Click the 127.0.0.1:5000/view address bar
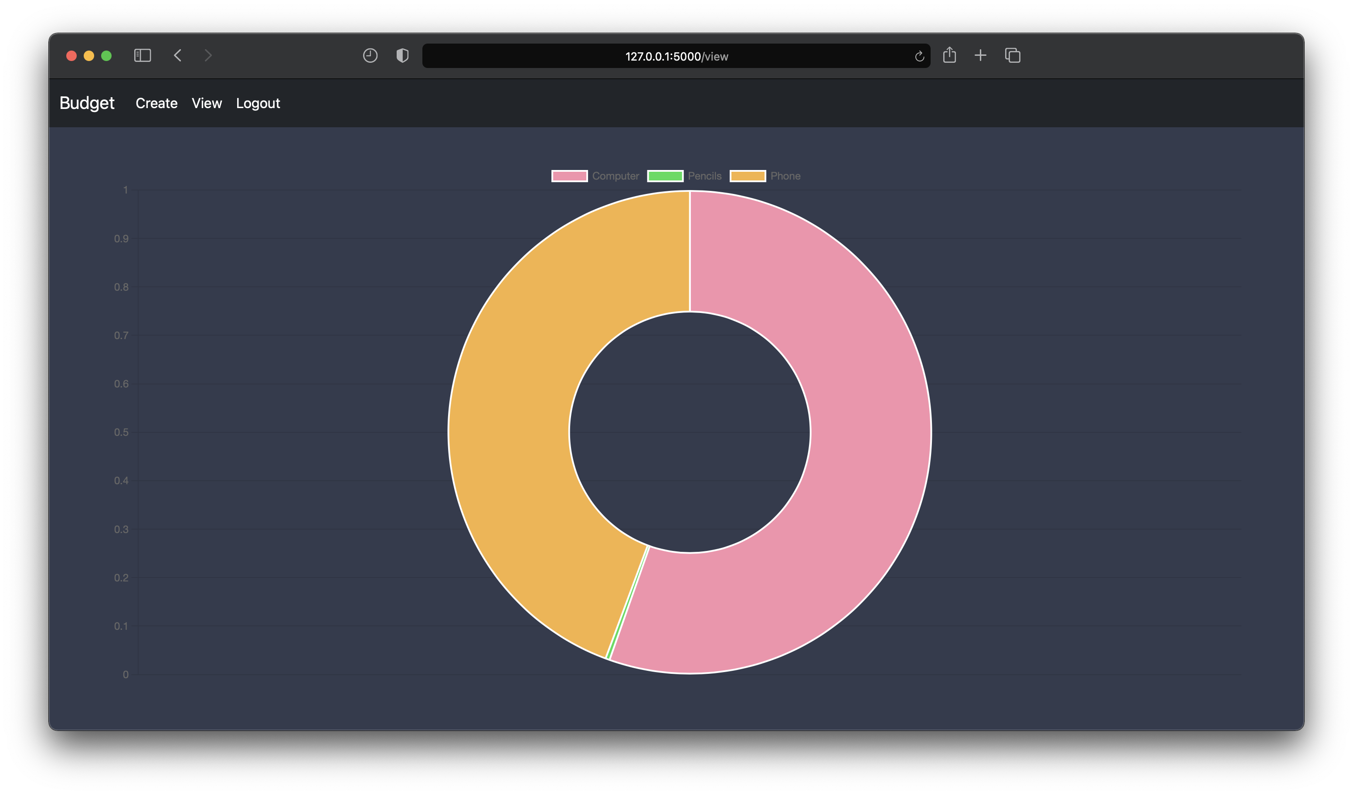Image resolution: width=1353 pixels, height=795 pixels. [676, 56]
